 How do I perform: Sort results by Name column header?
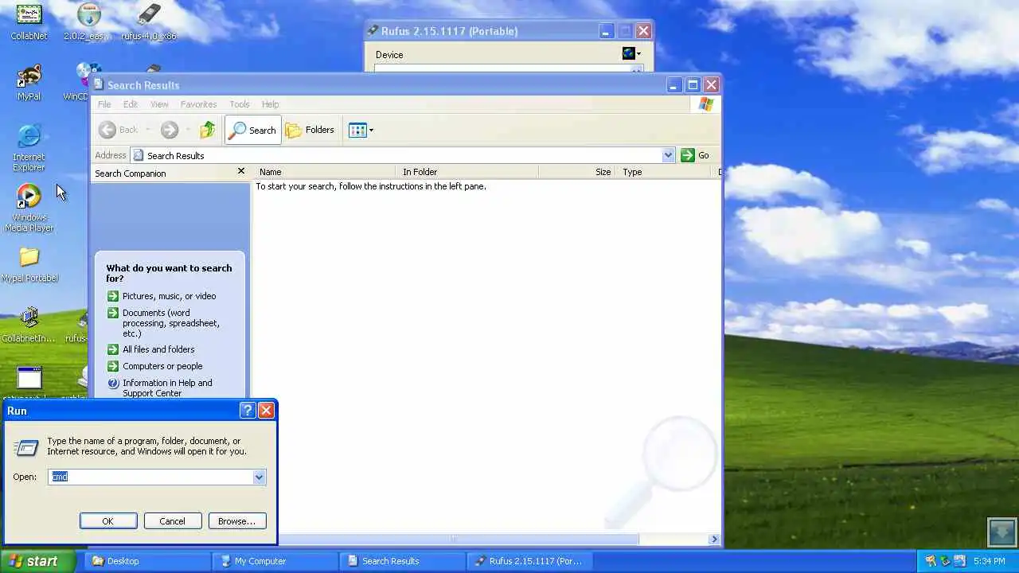325,172
